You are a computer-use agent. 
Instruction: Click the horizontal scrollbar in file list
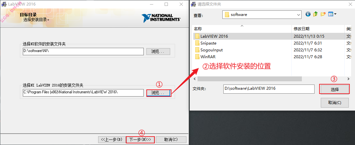click(249, 79)
